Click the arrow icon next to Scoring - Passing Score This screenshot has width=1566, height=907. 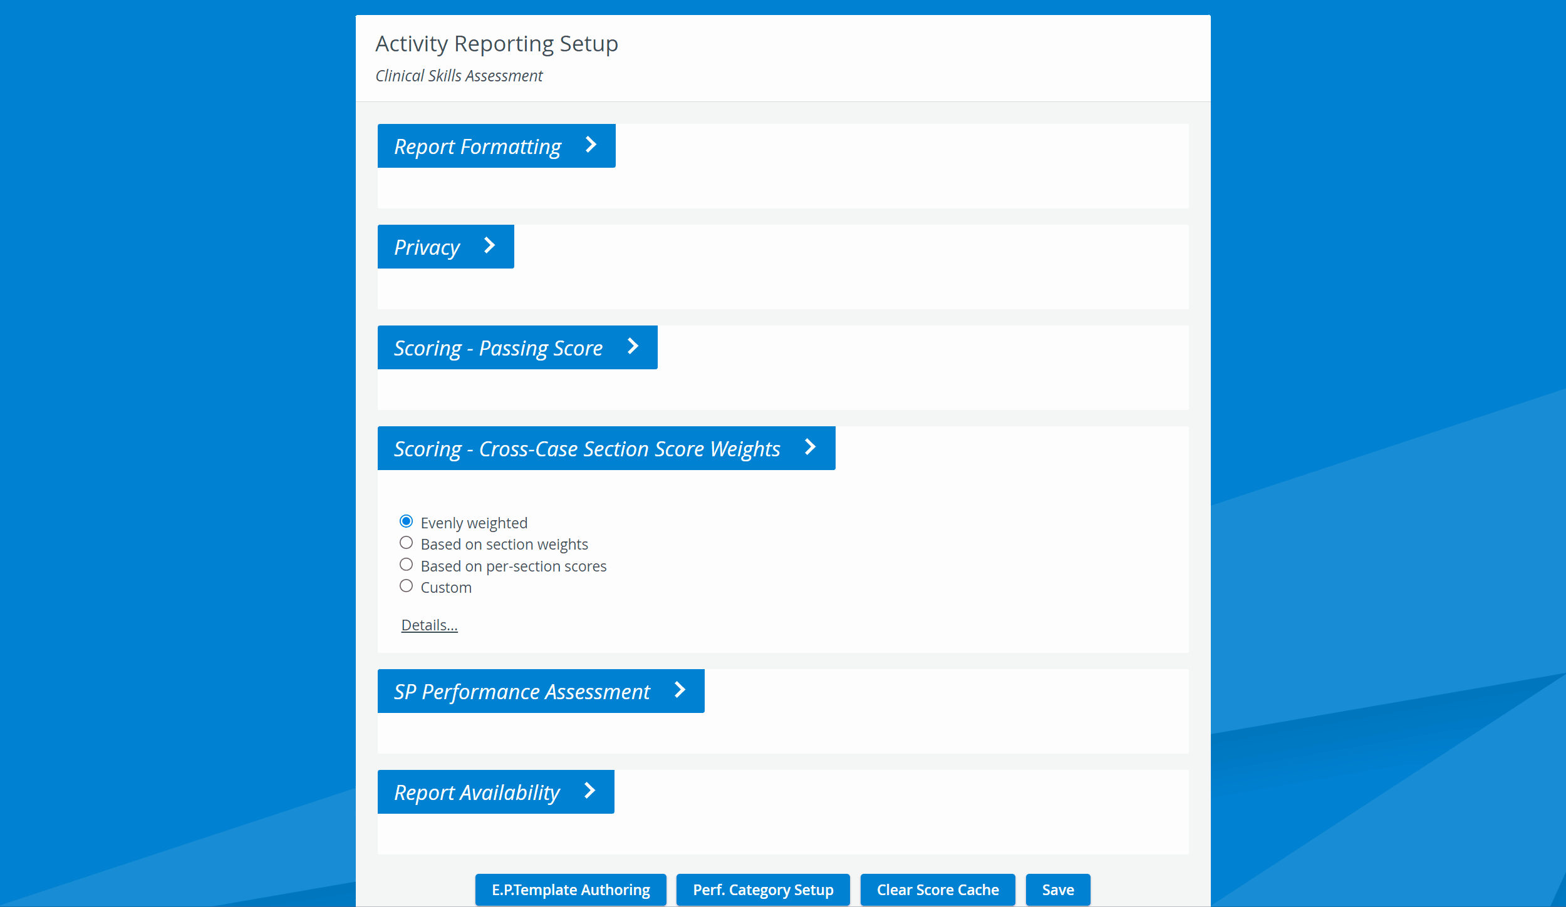(633, 347)
